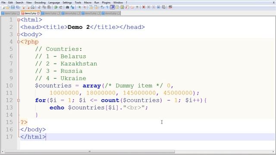Viewport: 276px width, 155px height.
Task: Click the Open file folder icon
Action: [x=8, y=7]
